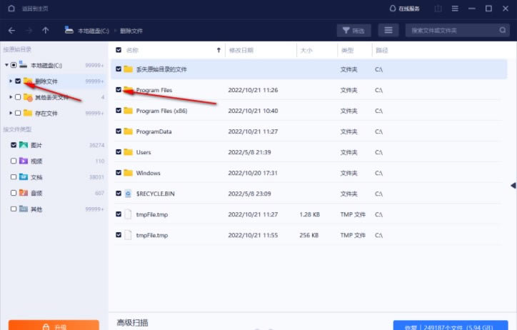
Task: Click the 筛选 filter button
Action: tap(353, 30)
